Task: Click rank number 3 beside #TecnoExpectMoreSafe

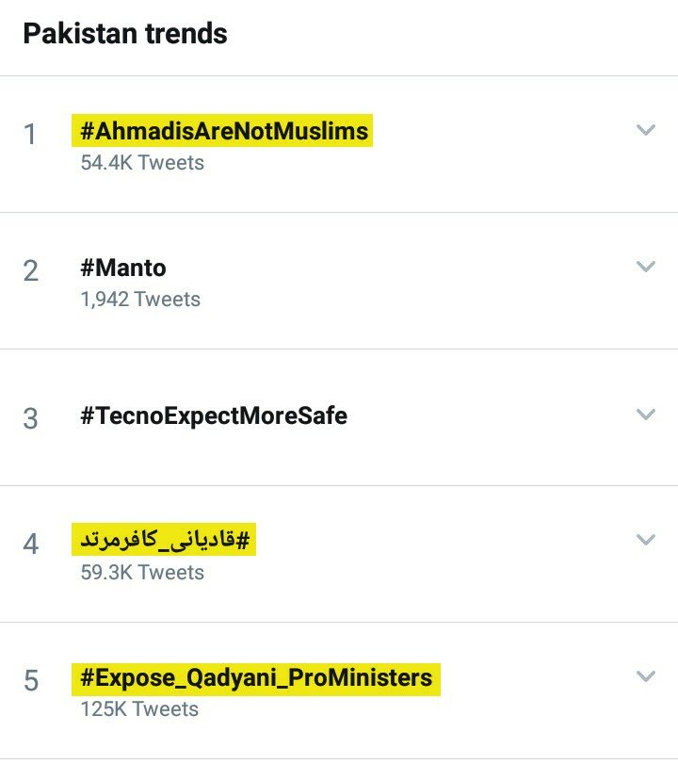Action: (x=30, y=418)
